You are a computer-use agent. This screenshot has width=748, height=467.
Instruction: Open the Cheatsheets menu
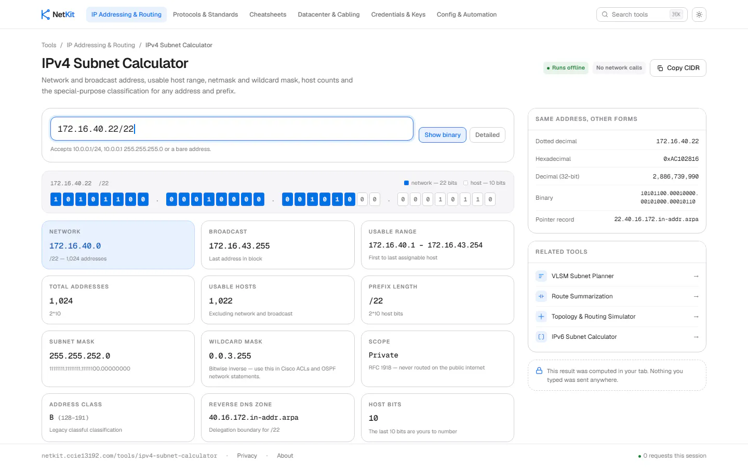(268, 15)
